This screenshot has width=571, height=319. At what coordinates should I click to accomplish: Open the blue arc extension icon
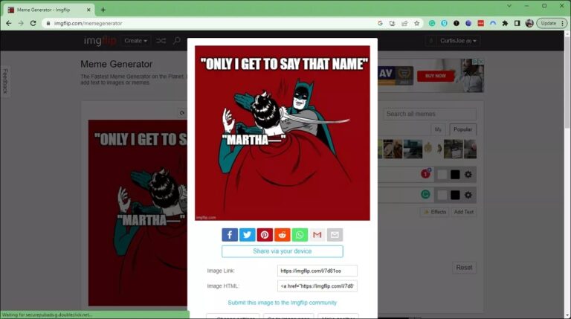pyautogui.click(x=493, y=23)
